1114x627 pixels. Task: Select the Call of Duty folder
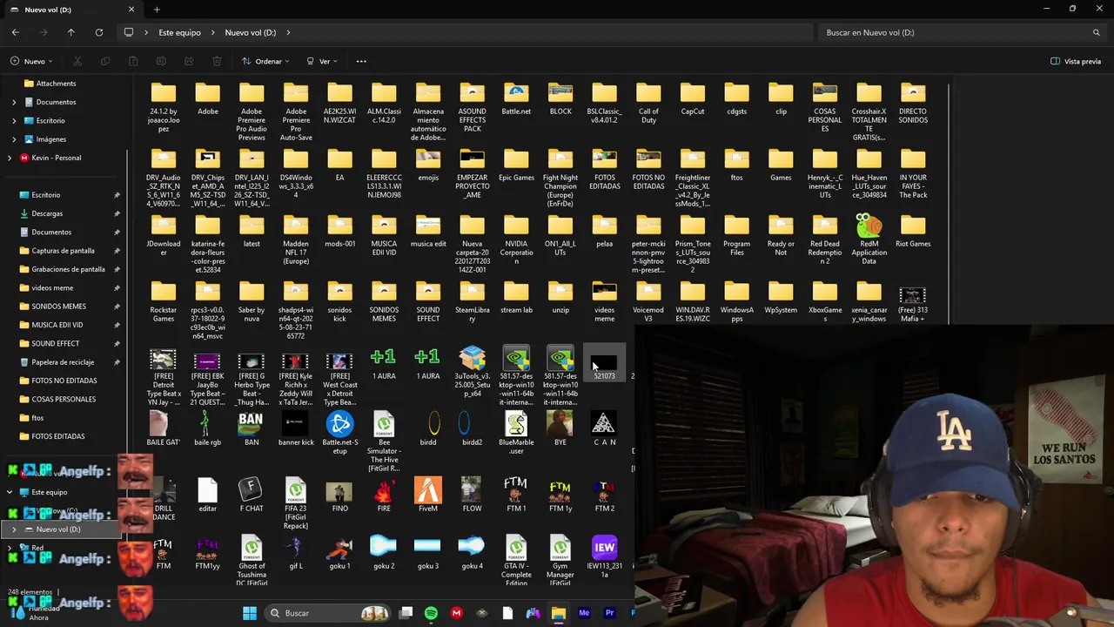pyautogui.click(x=648, y=104)
